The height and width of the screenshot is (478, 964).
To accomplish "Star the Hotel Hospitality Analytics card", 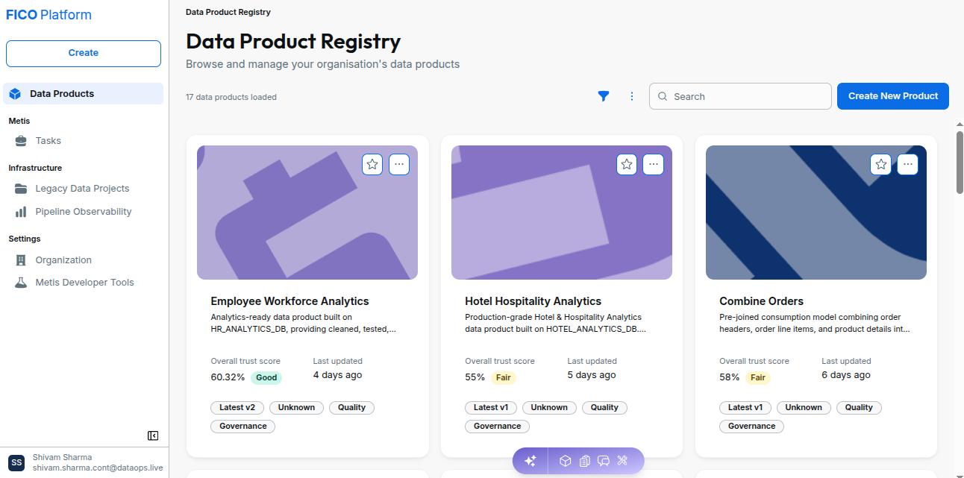I will [x=627, y=164].
